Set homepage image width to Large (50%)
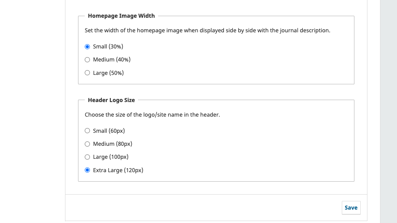 [88, 73]
